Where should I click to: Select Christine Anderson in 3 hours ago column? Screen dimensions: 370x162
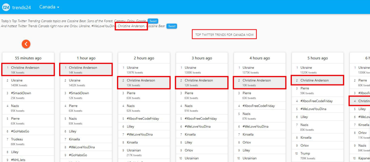199,81
